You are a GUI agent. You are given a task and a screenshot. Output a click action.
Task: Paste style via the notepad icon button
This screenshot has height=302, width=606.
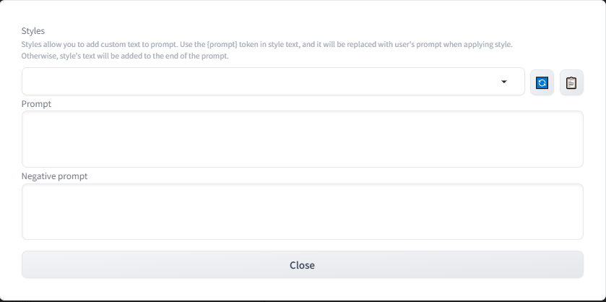pos(571,82)
